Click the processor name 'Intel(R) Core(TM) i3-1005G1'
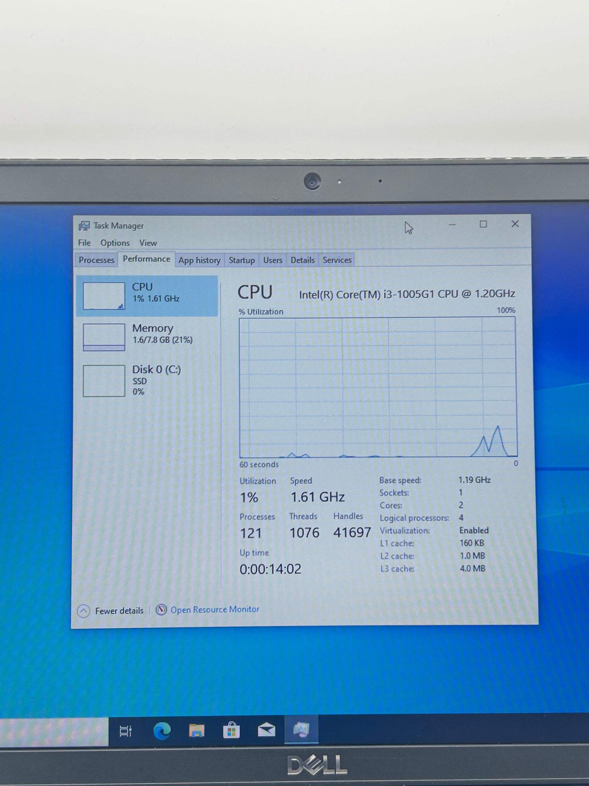This screenshot has height=786, width=589. coord(367,294)
